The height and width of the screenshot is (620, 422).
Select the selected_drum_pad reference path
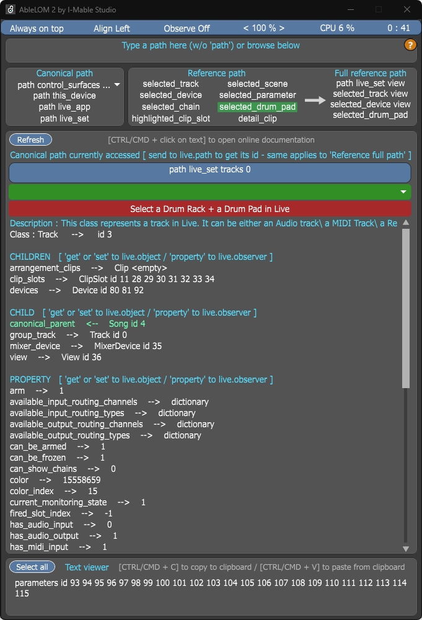click(x=257, y=107)
